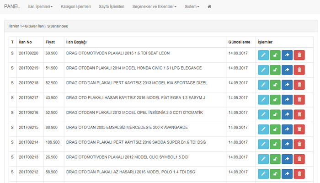Viewport: 320px width, 183px height.
Task: Go to Kategori İşlemleri
Action: pyautogui.click(x=76, y=7)
